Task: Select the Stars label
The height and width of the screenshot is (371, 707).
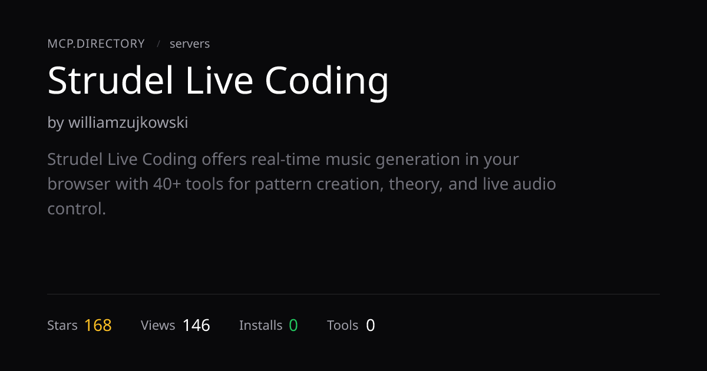Action: click(x=62, y=325)
